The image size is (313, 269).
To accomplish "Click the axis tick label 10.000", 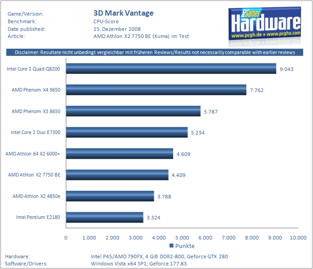I will click(x=298, y=238).
